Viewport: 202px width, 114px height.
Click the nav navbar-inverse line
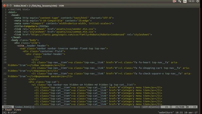64,48
